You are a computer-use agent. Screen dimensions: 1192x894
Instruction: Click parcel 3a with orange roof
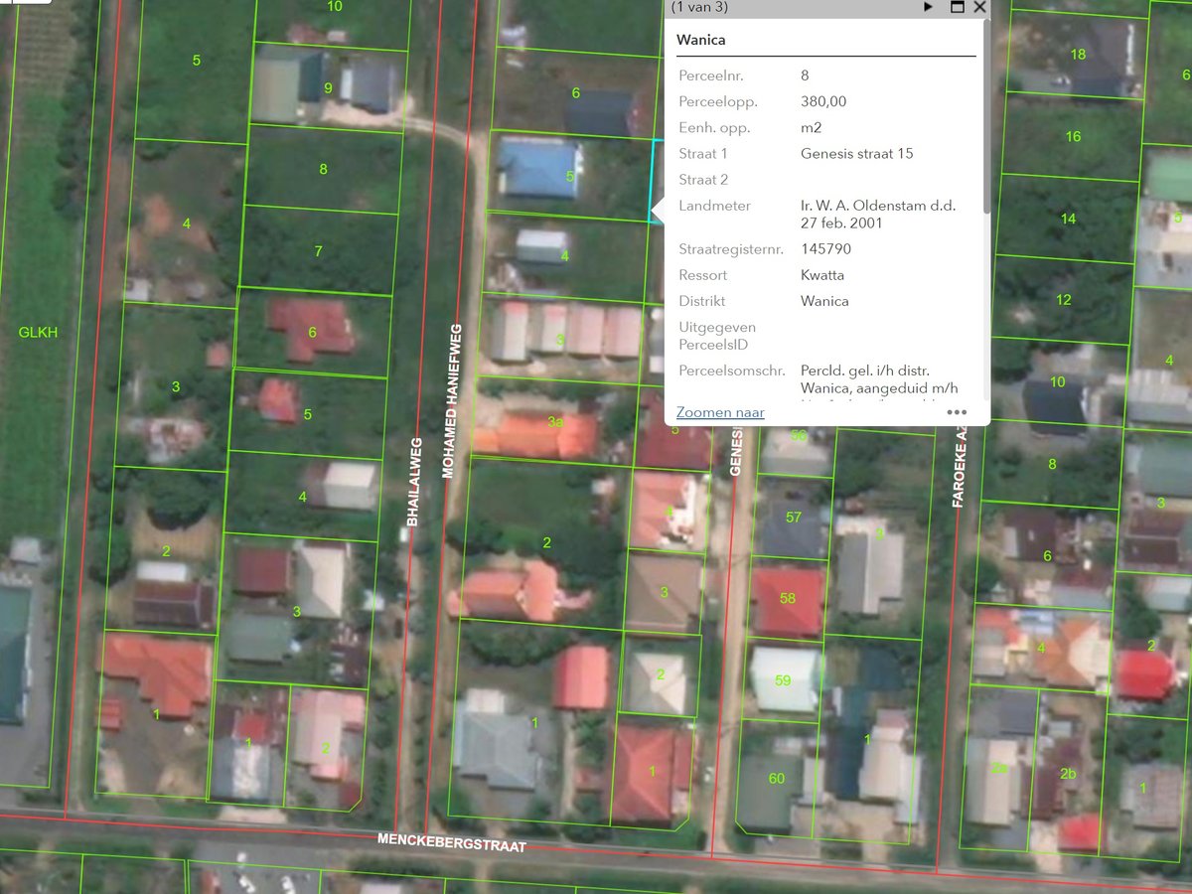click(555, 422)
